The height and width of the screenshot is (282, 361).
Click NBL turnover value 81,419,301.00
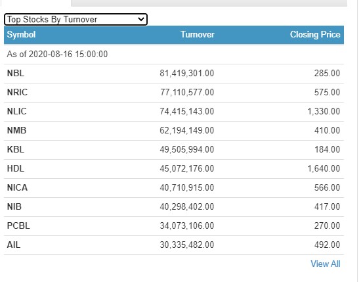[x=187, y=74]
